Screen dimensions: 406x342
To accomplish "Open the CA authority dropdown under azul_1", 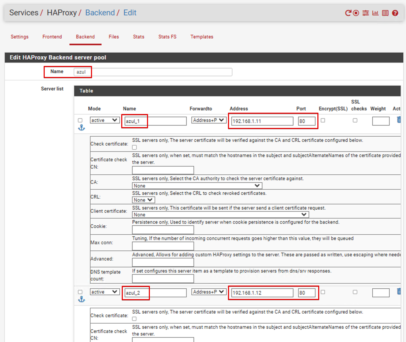I will tap(197, 186).
